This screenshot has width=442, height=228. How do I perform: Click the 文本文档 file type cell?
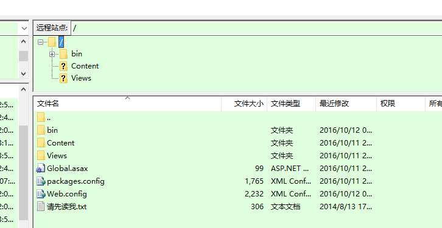[x=286, y=207]
